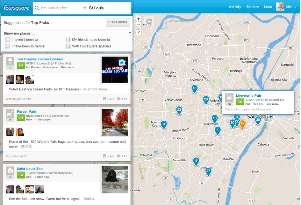Click the 9.5 rating badge for Ted Drewes
Image resolution: width=301 pixels, height=205 pixels.
point(21,65)
